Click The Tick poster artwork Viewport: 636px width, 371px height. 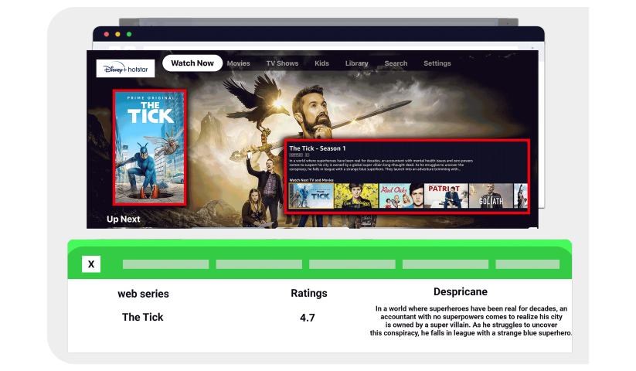click(150, 148)
